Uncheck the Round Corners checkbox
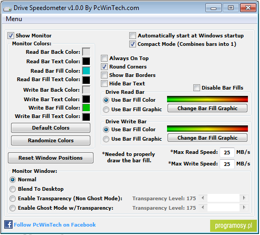Screen dimensions: 260x235 coord(104,66)
